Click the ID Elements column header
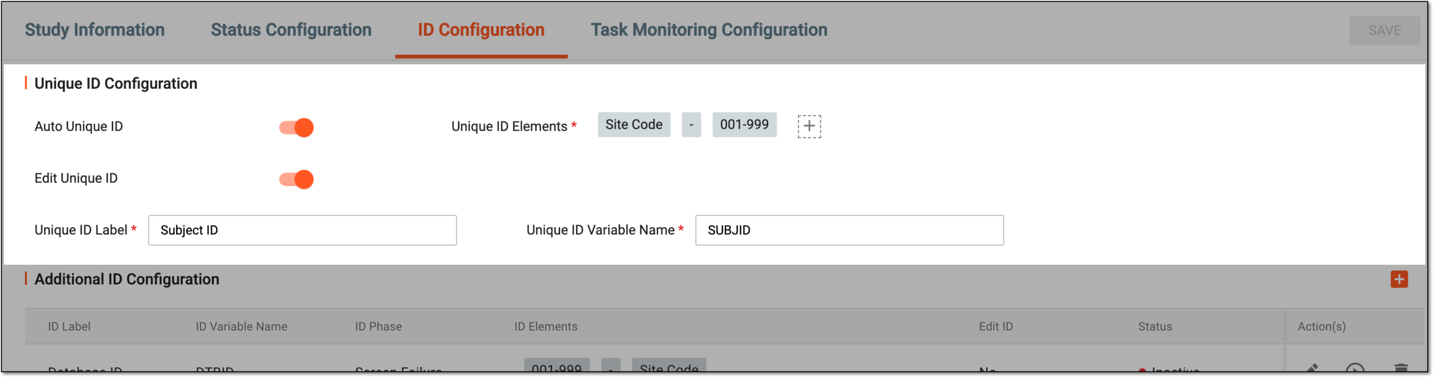Screen dimensions: 1433x377 (546, 327)
